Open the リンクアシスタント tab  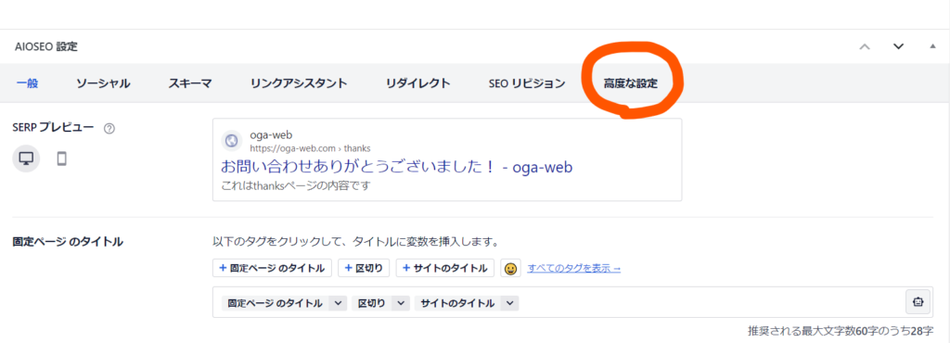[x=299, y=83]
